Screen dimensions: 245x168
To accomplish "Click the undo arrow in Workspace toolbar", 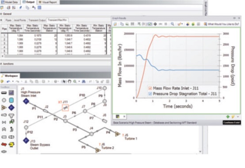I will coord(8,81).
